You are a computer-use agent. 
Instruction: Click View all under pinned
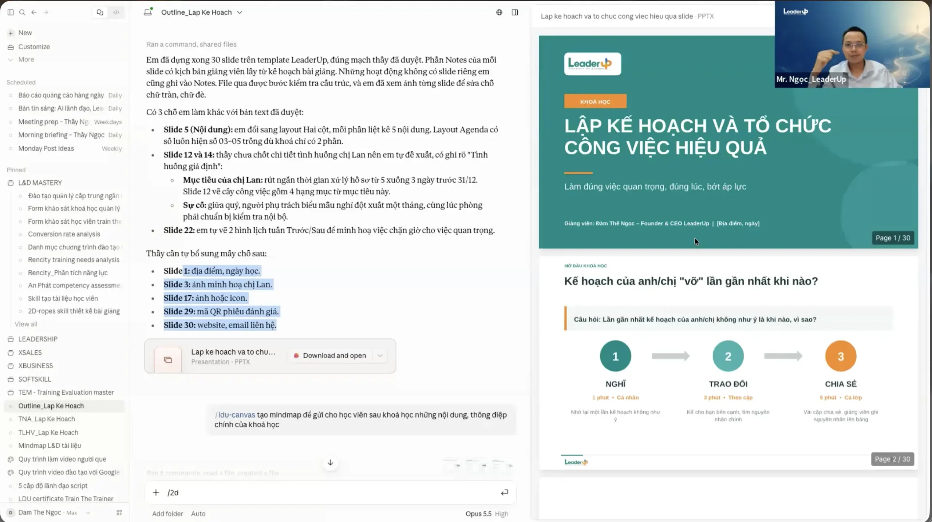click(26, 324)
